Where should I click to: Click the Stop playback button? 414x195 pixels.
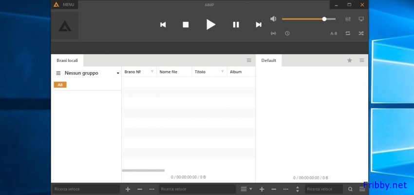[x=186, y=24]
